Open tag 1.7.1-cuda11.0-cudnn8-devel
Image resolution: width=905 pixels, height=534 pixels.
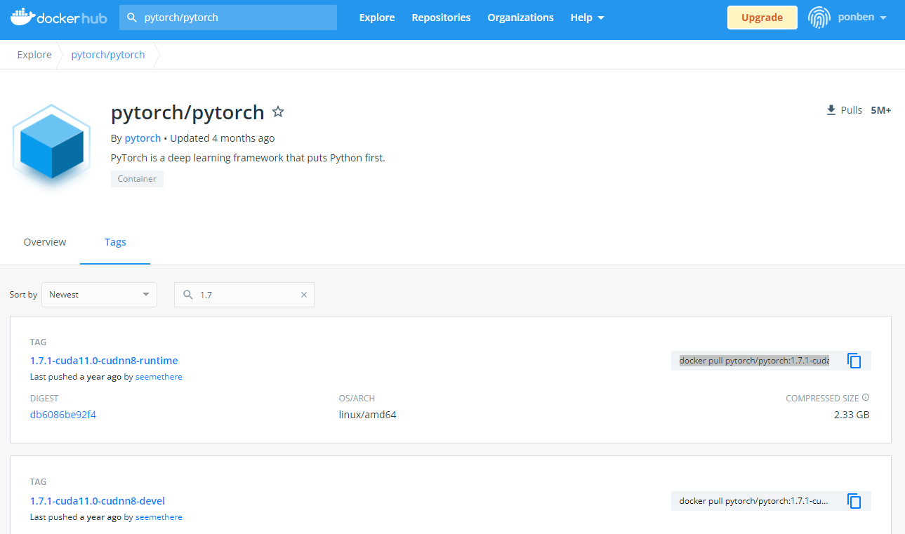[x=98, y=501]
